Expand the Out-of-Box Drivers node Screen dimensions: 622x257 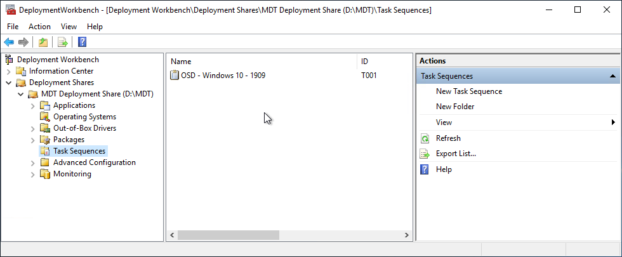[33, 128]
